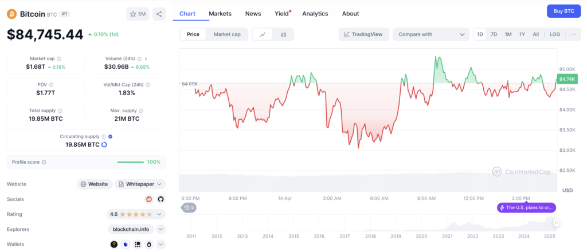Select the Price chart toggle

[193, 34]
